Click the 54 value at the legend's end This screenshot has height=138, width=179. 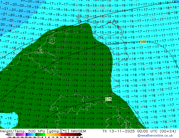pos(81,137)
